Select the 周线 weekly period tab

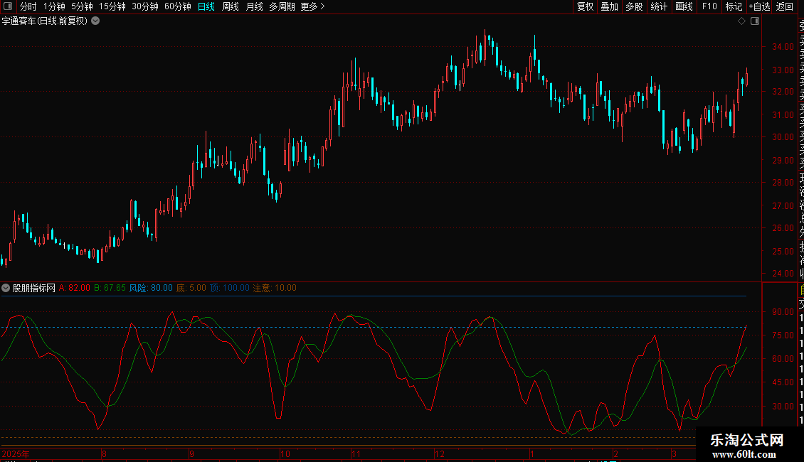point(230,6)
